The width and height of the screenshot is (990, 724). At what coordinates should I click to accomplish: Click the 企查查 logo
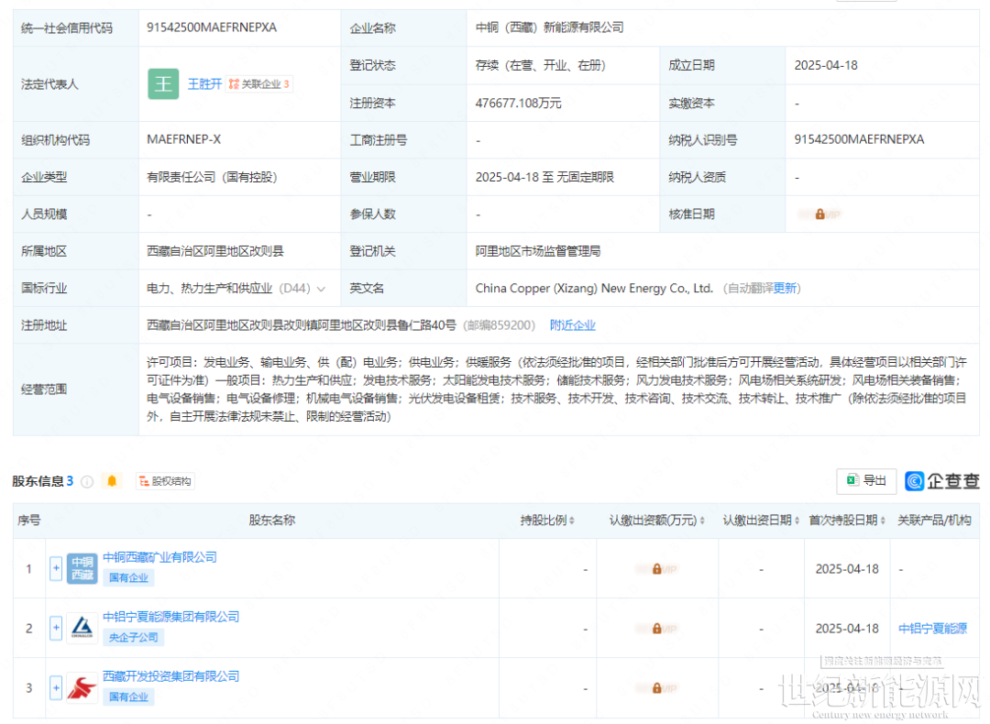click(x=942, y=481)
